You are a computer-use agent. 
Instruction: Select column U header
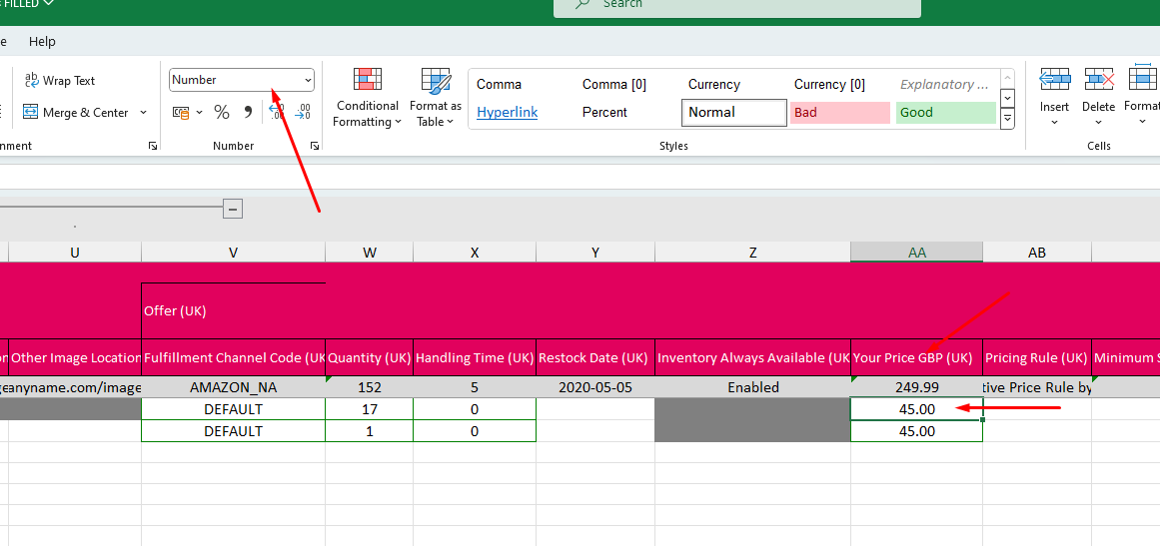pos(75,253)
